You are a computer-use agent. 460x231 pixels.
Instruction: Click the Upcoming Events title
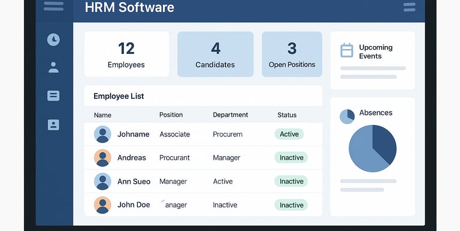[x=376, y=51]
